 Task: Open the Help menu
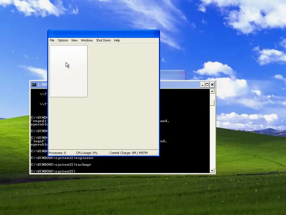click(x=117, y=40)
